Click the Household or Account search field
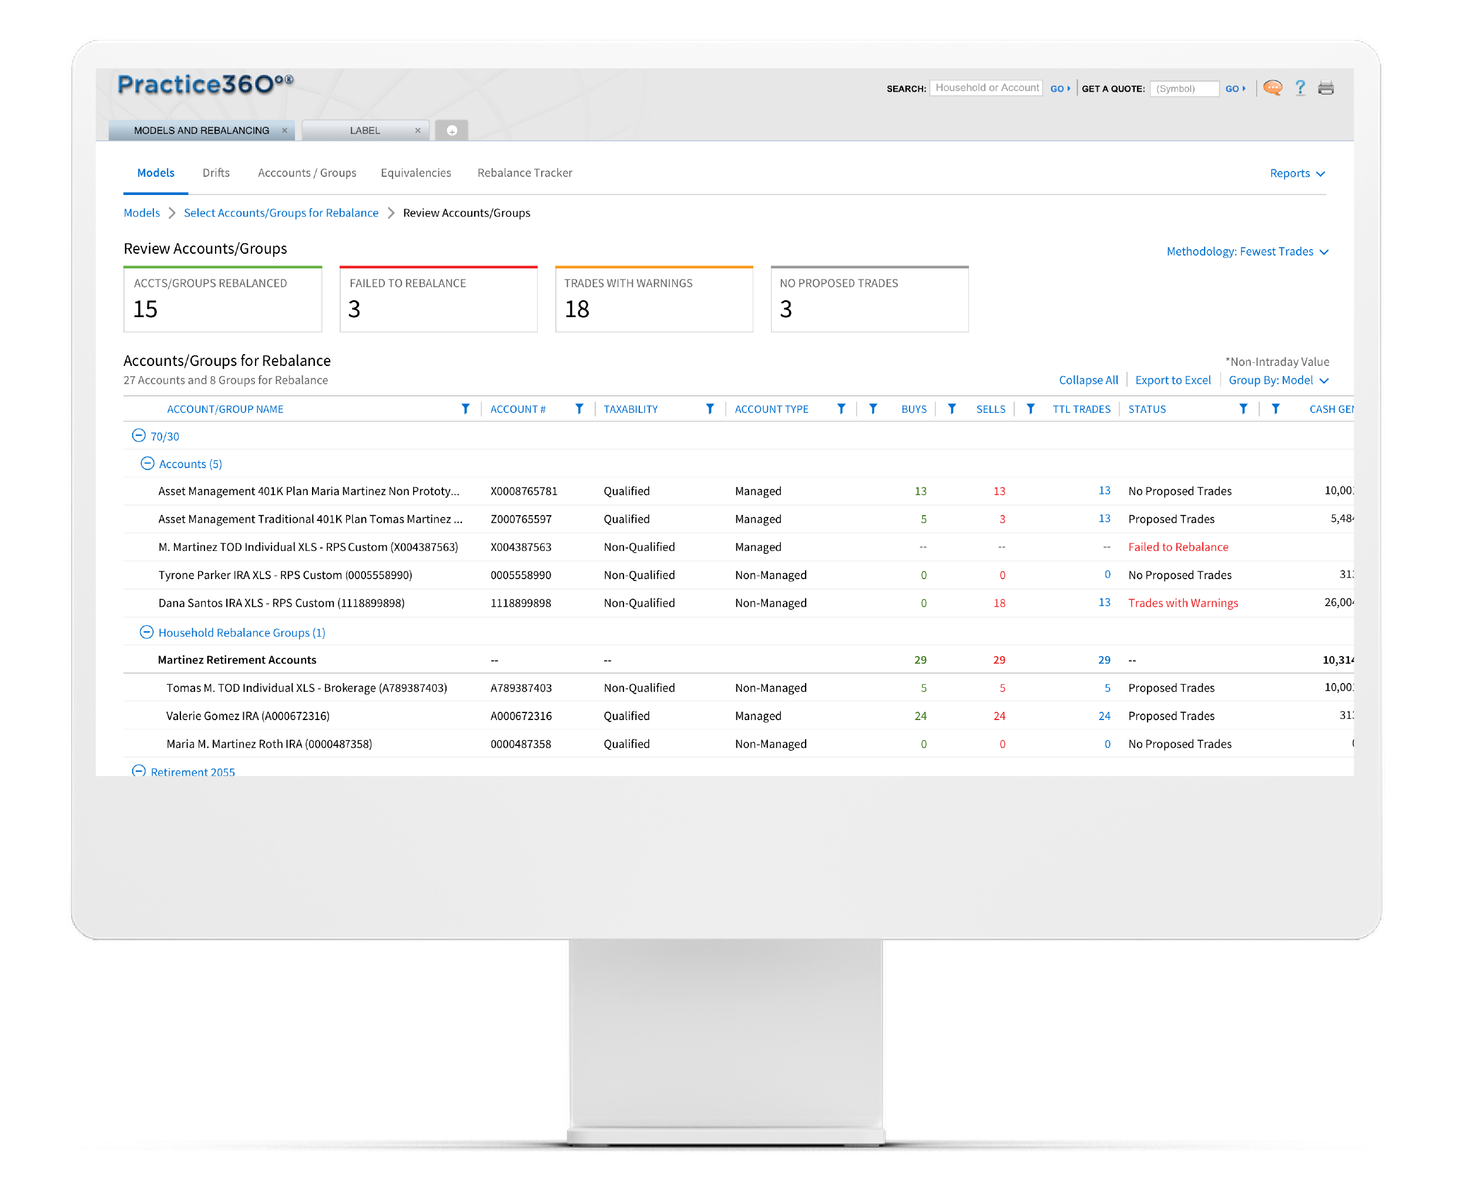Screen dimensions: 1469x1204 click(985, 88)
